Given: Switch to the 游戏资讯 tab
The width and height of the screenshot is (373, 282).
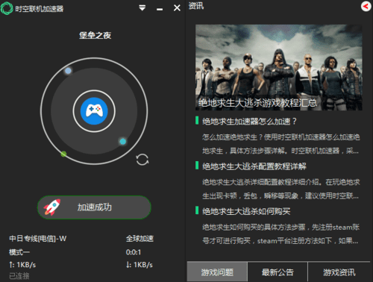Looking at the screenshot, I should [339, 272].
